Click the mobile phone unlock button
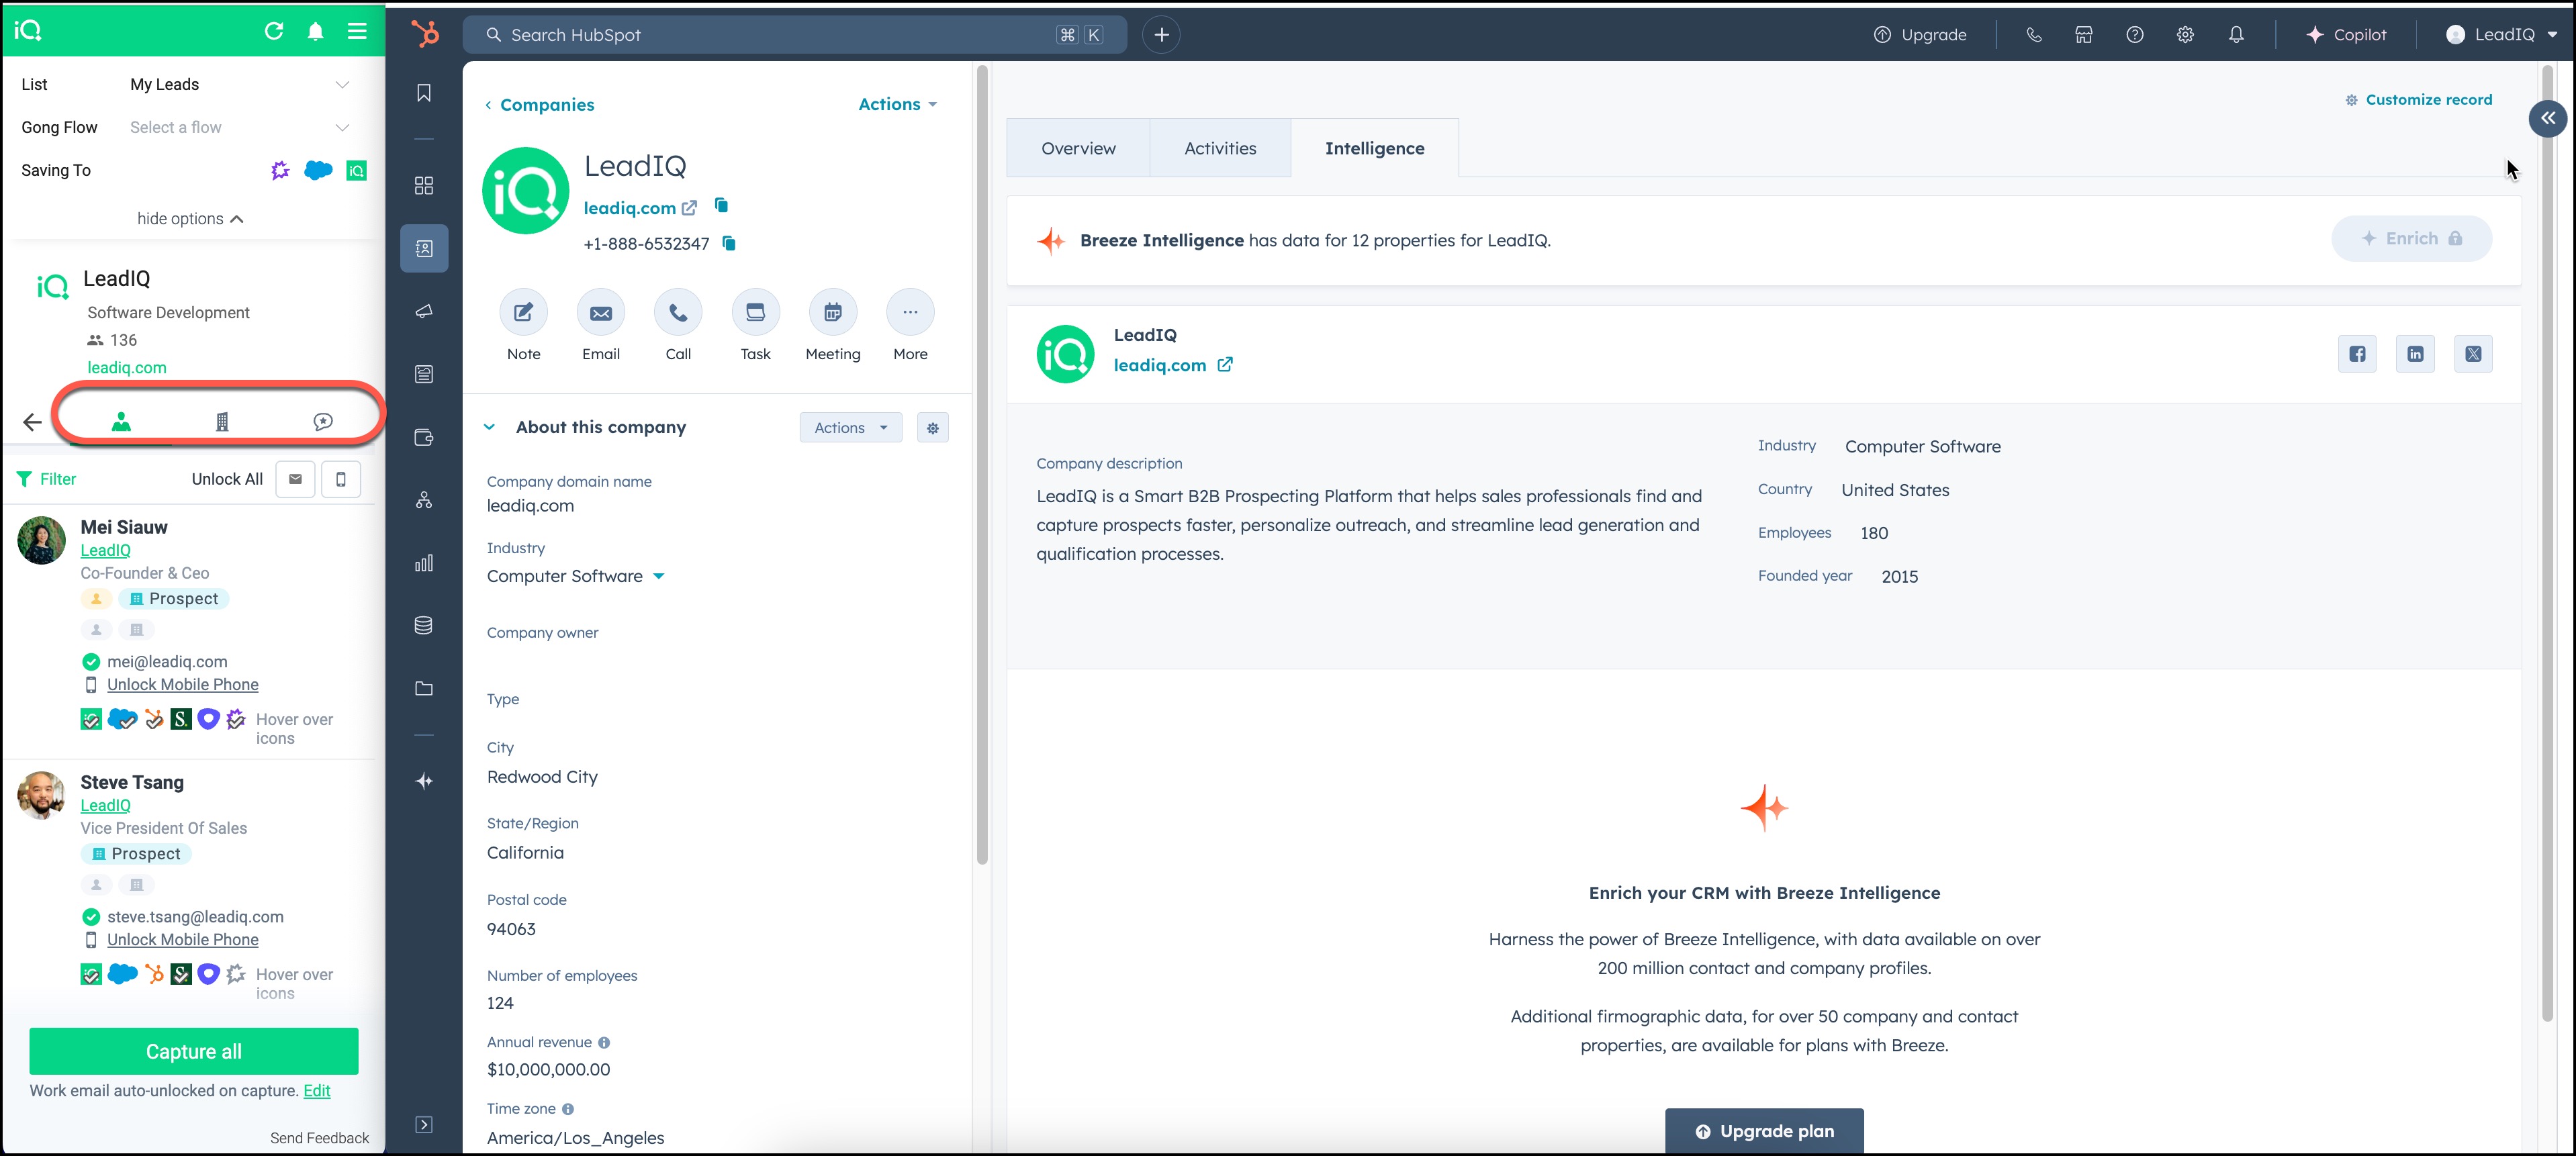This screenshot has height=1156, width=2576. pyautogui.click(x=341, y=479)
